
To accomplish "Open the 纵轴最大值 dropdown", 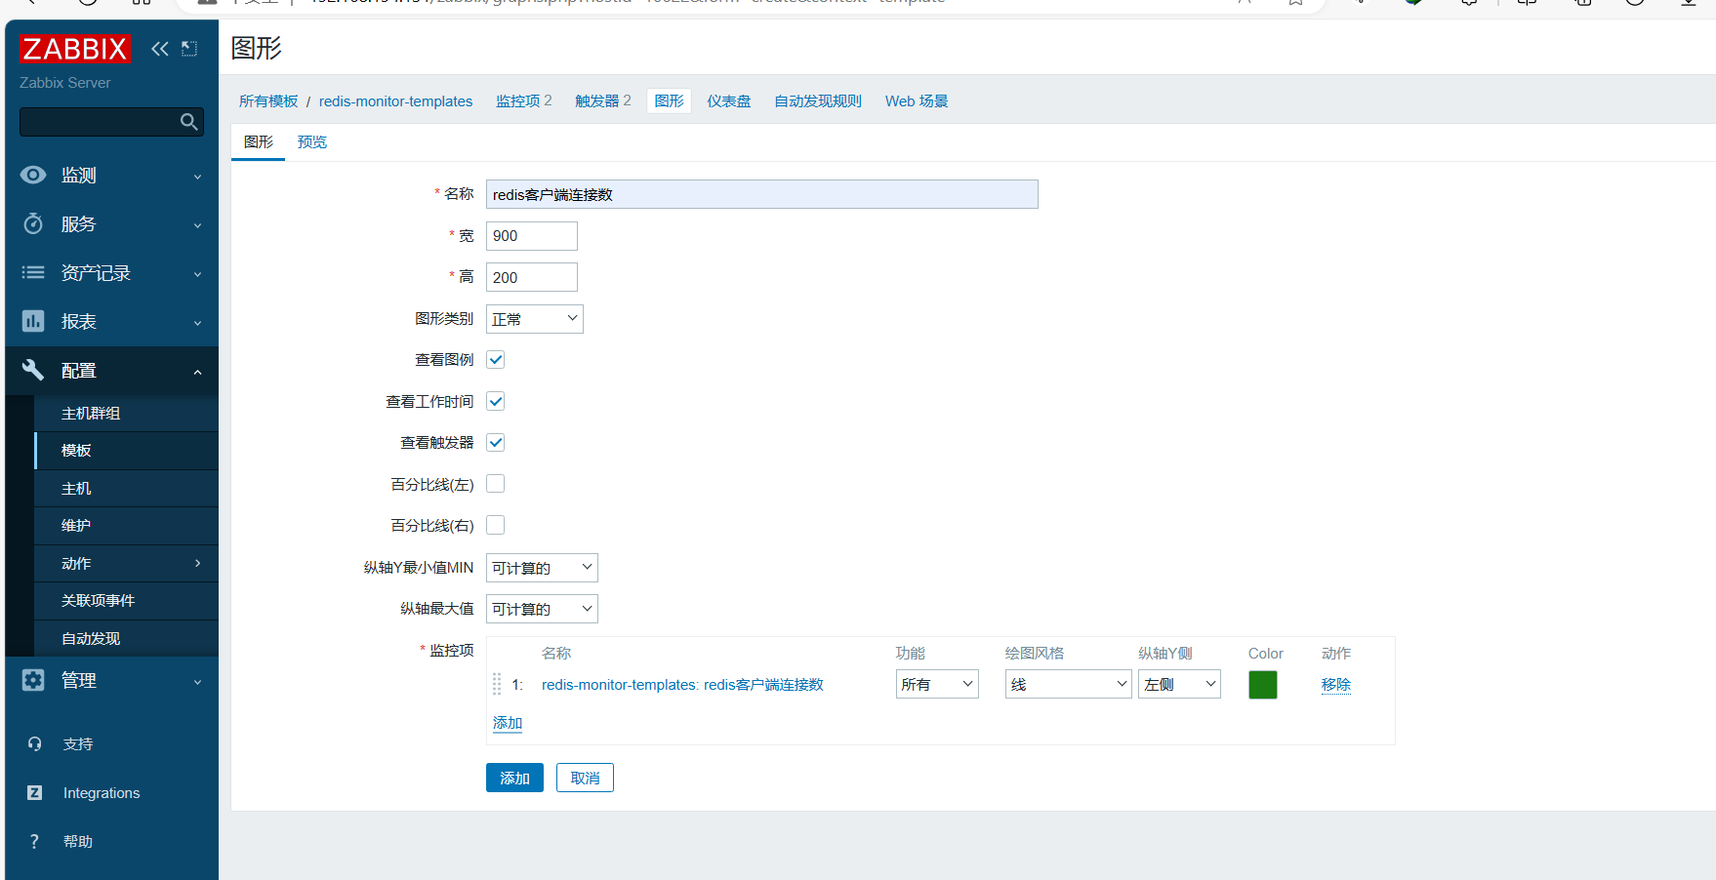I will [542, 609].
